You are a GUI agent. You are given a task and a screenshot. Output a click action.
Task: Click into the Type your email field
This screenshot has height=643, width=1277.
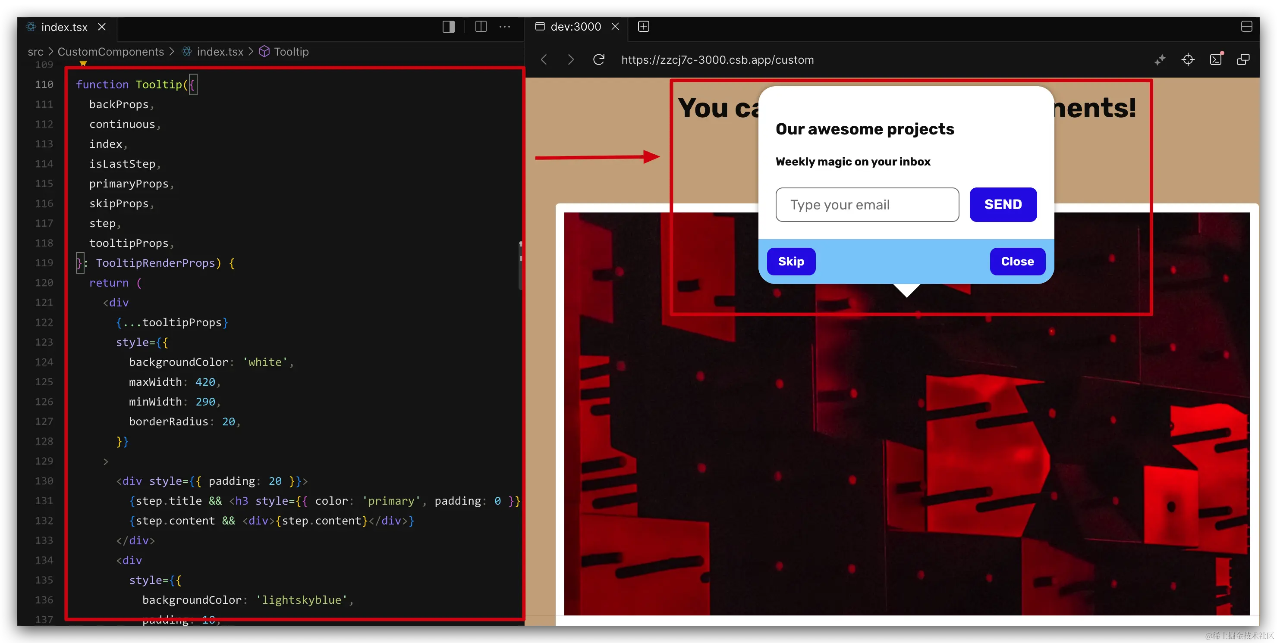point(867,205)
